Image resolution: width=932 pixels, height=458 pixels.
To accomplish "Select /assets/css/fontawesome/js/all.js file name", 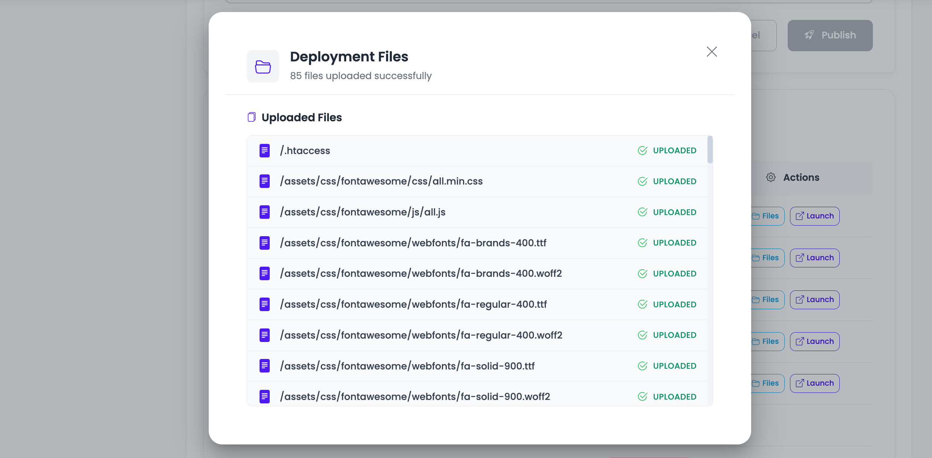I will tap(363, 212).
